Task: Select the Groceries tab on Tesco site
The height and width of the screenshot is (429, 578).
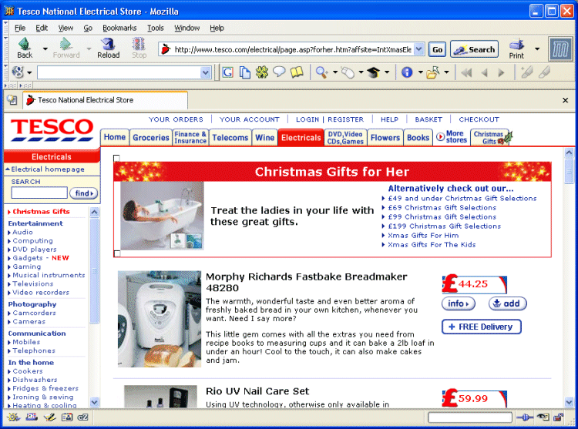Action: point(151,138)
